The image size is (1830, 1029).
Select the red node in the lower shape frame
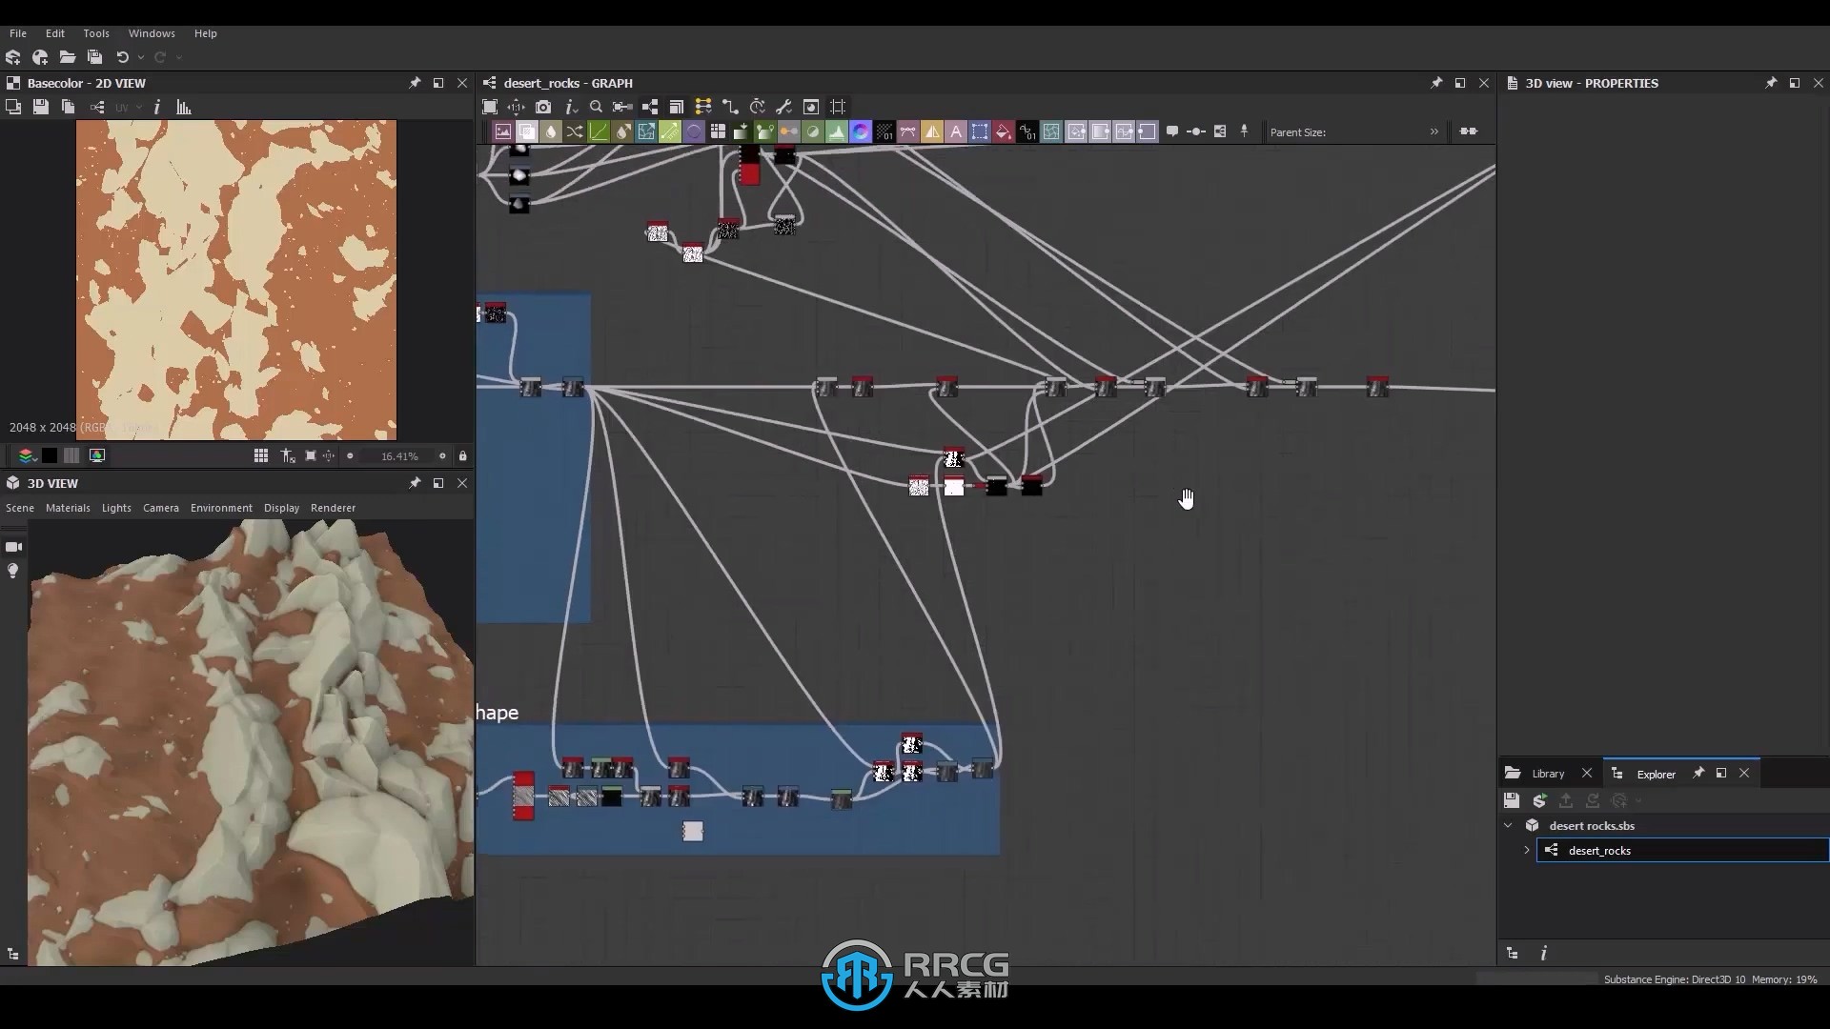coord(523,796)
